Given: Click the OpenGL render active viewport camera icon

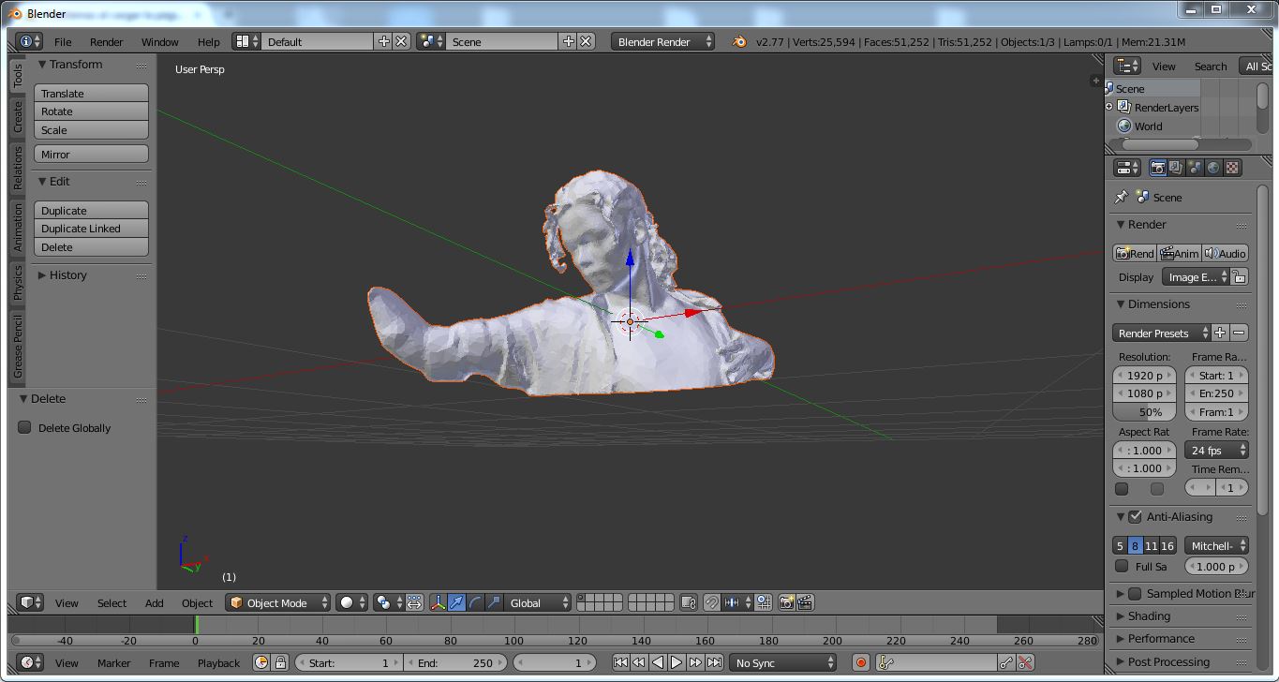Looking at the screenshot, I should point(786,602).
